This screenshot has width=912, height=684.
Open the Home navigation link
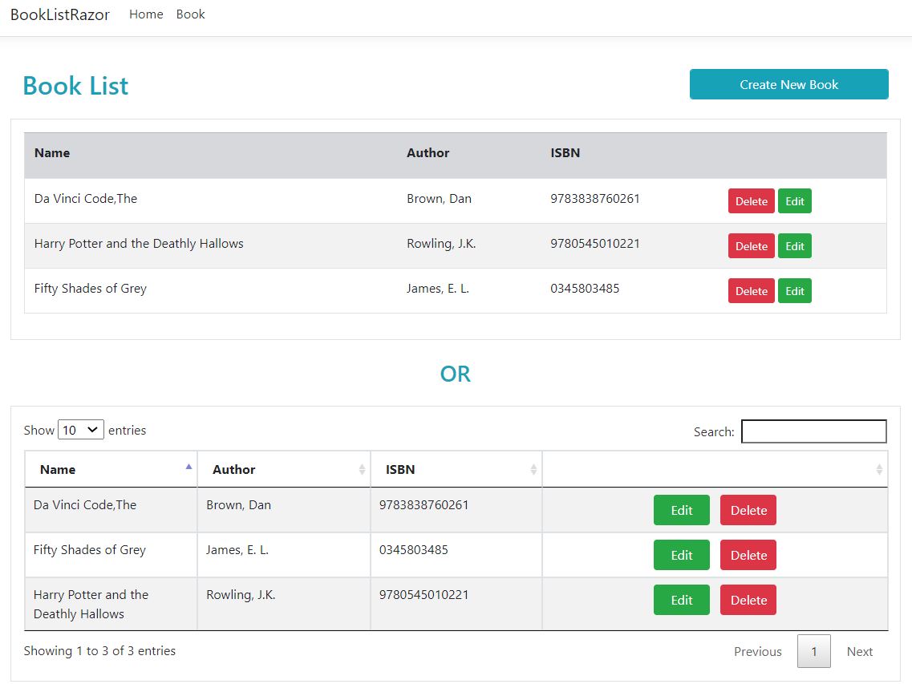[x=146, y=14]
